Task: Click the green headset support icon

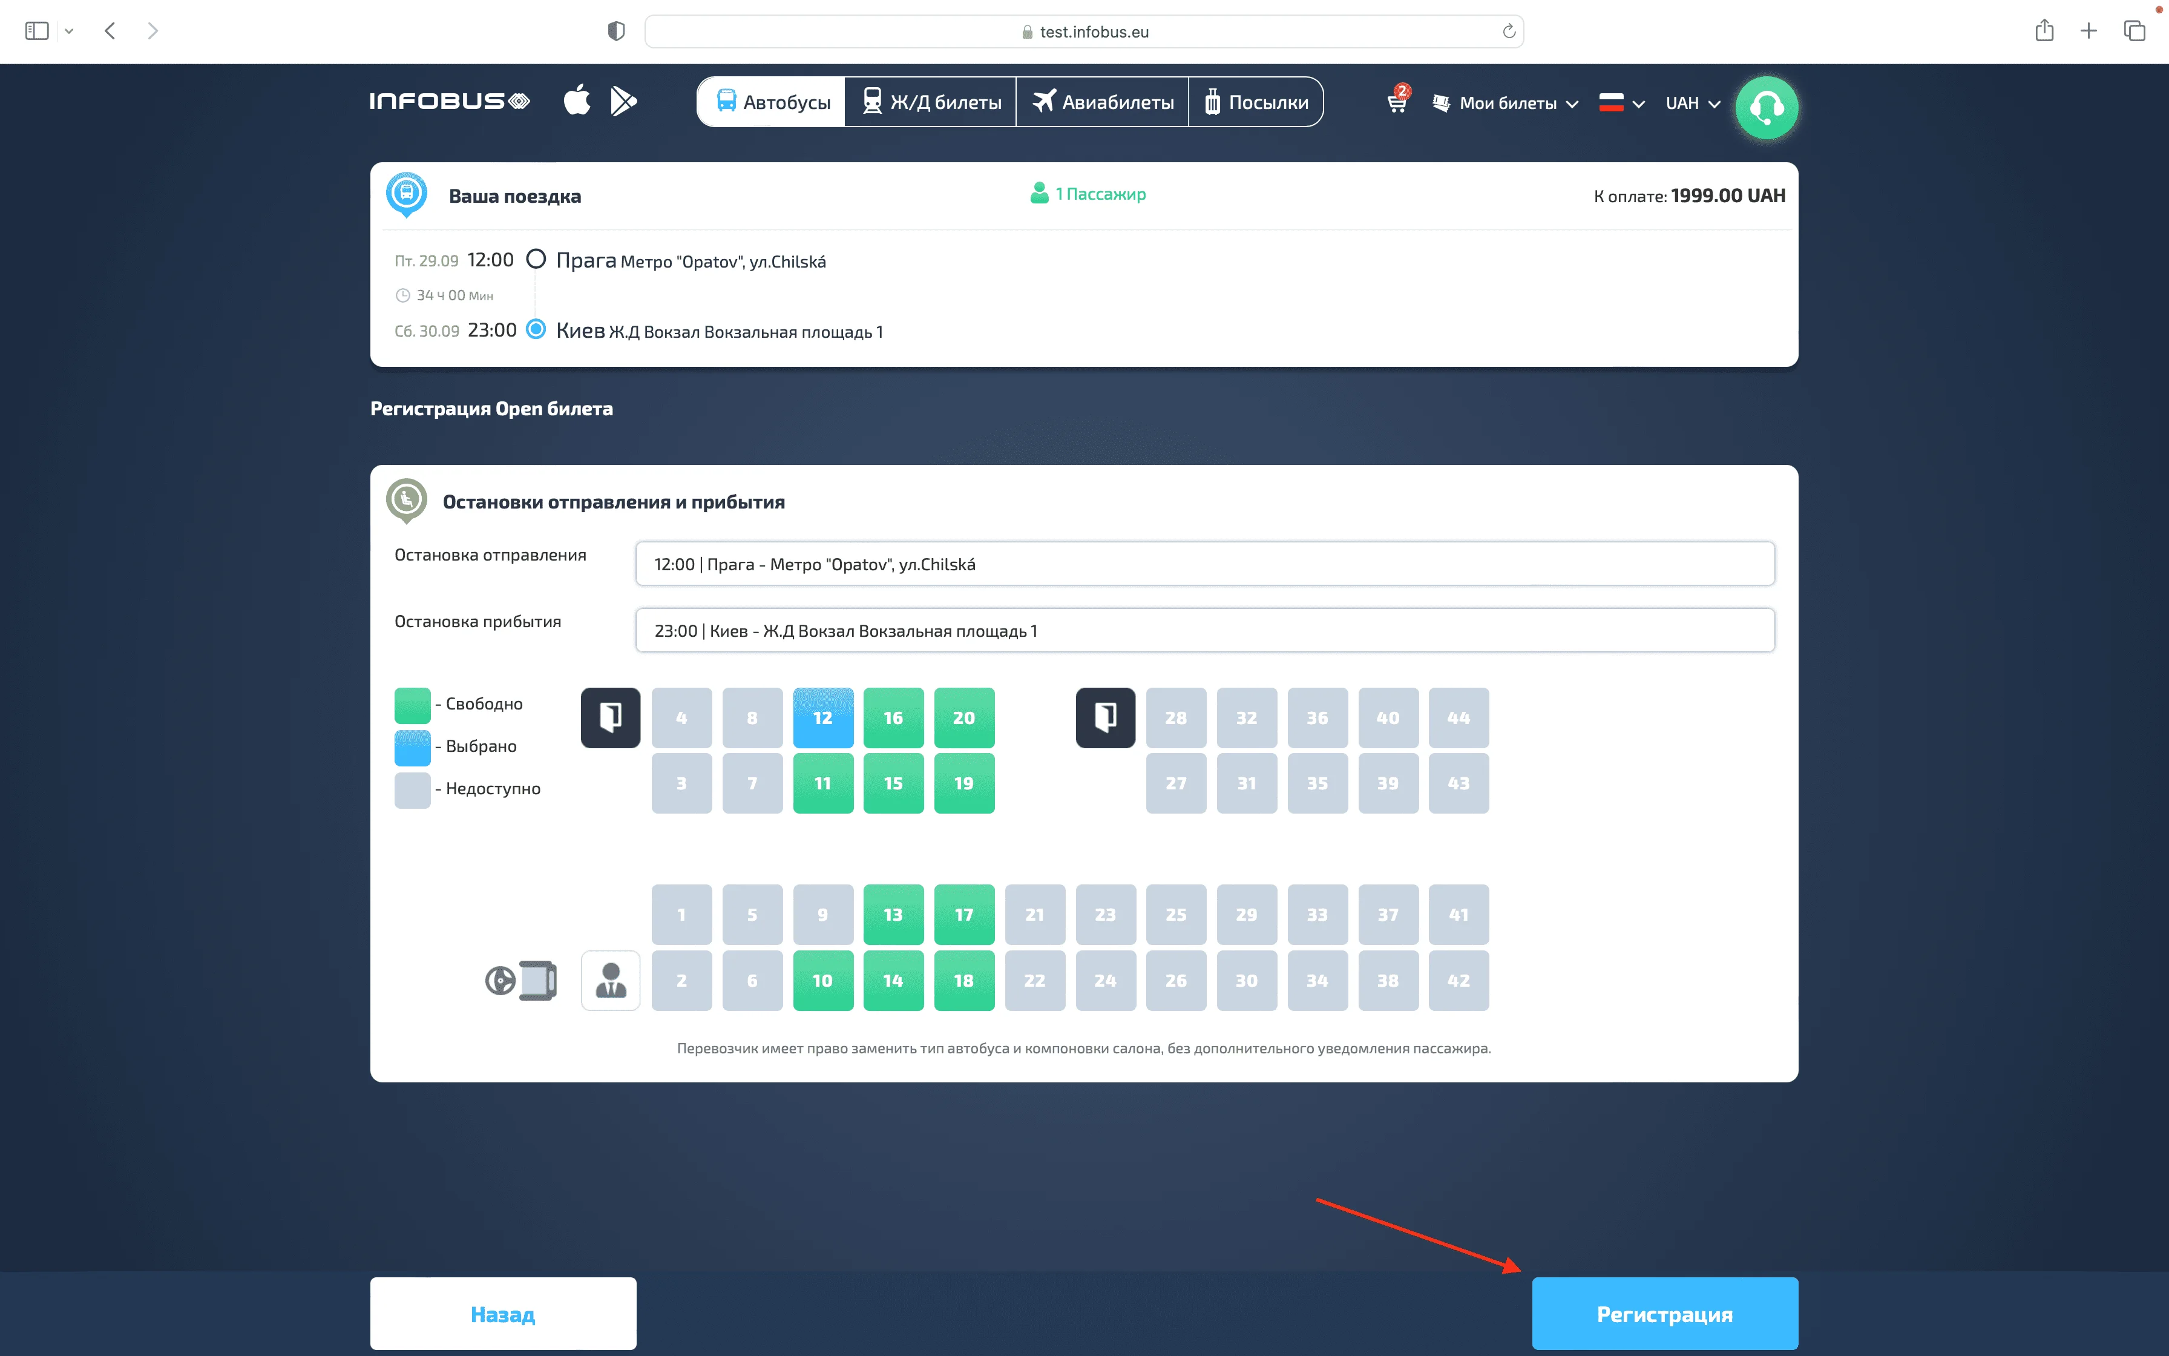Action: (1766, 108)
